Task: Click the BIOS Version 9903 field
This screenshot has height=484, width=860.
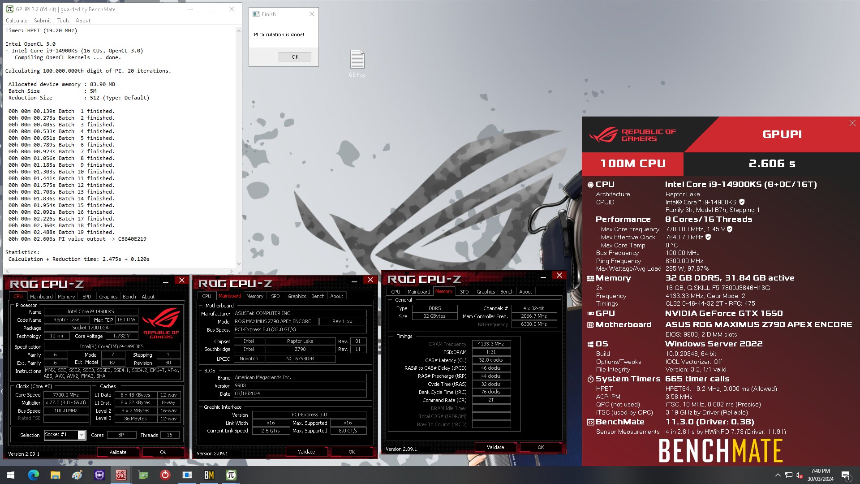Action: coord(300,385)
